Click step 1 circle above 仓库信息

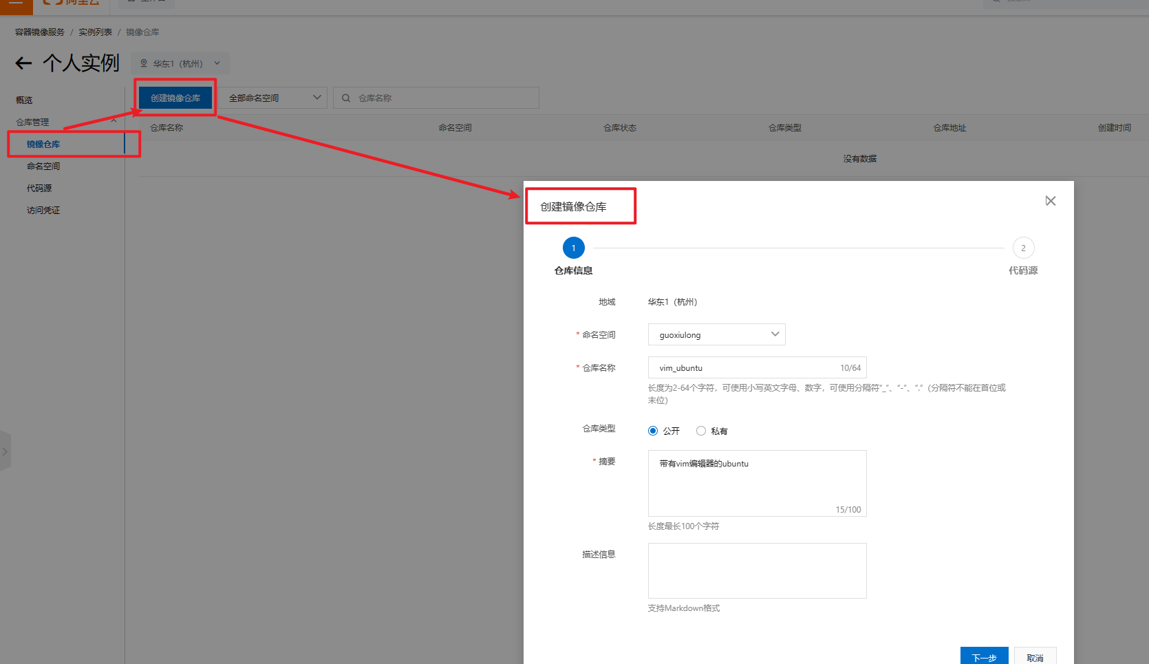click(x=573, y=248)
